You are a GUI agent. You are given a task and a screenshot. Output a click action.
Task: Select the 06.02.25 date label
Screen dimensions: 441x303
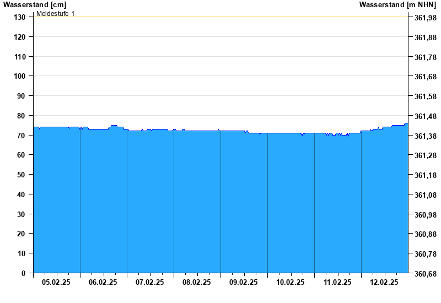pos(103,282)
